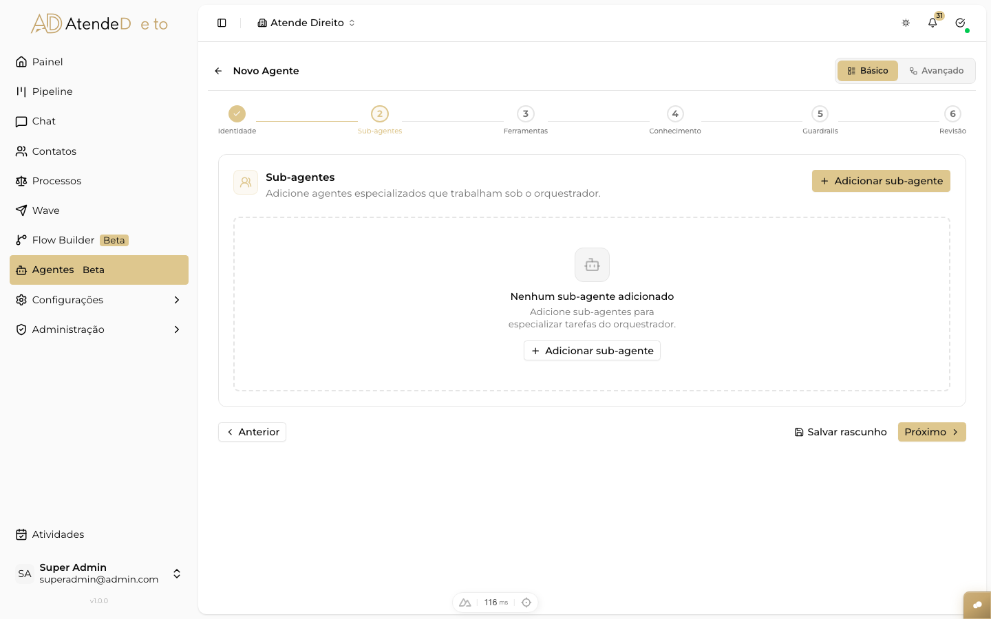The width and height of the screenshot is (991, 619).
Task: Click the Novo Agente title
Action: (266, 71)
